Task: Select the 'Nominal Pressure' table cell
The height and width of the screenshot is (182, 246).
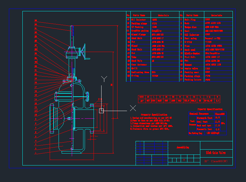Action: click(199, 114)
